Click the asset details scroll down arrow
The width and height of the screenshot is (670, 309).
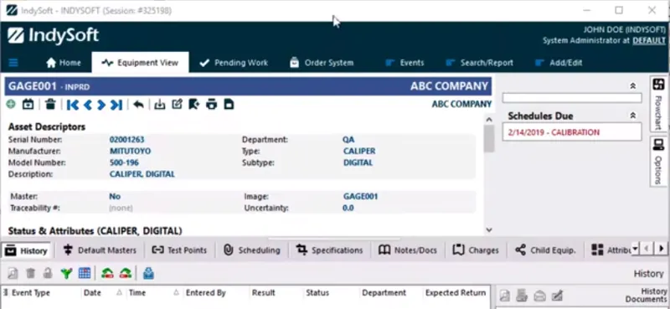489,230
